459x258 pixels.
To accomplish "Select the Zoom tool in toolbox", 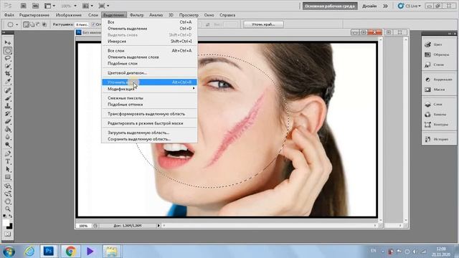I will click(8, 209).
